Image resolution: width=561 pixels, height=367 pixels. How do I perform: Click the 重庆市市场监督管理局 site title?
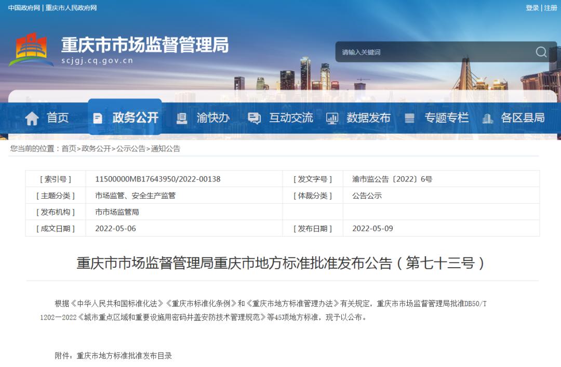(x=145, y=45)
